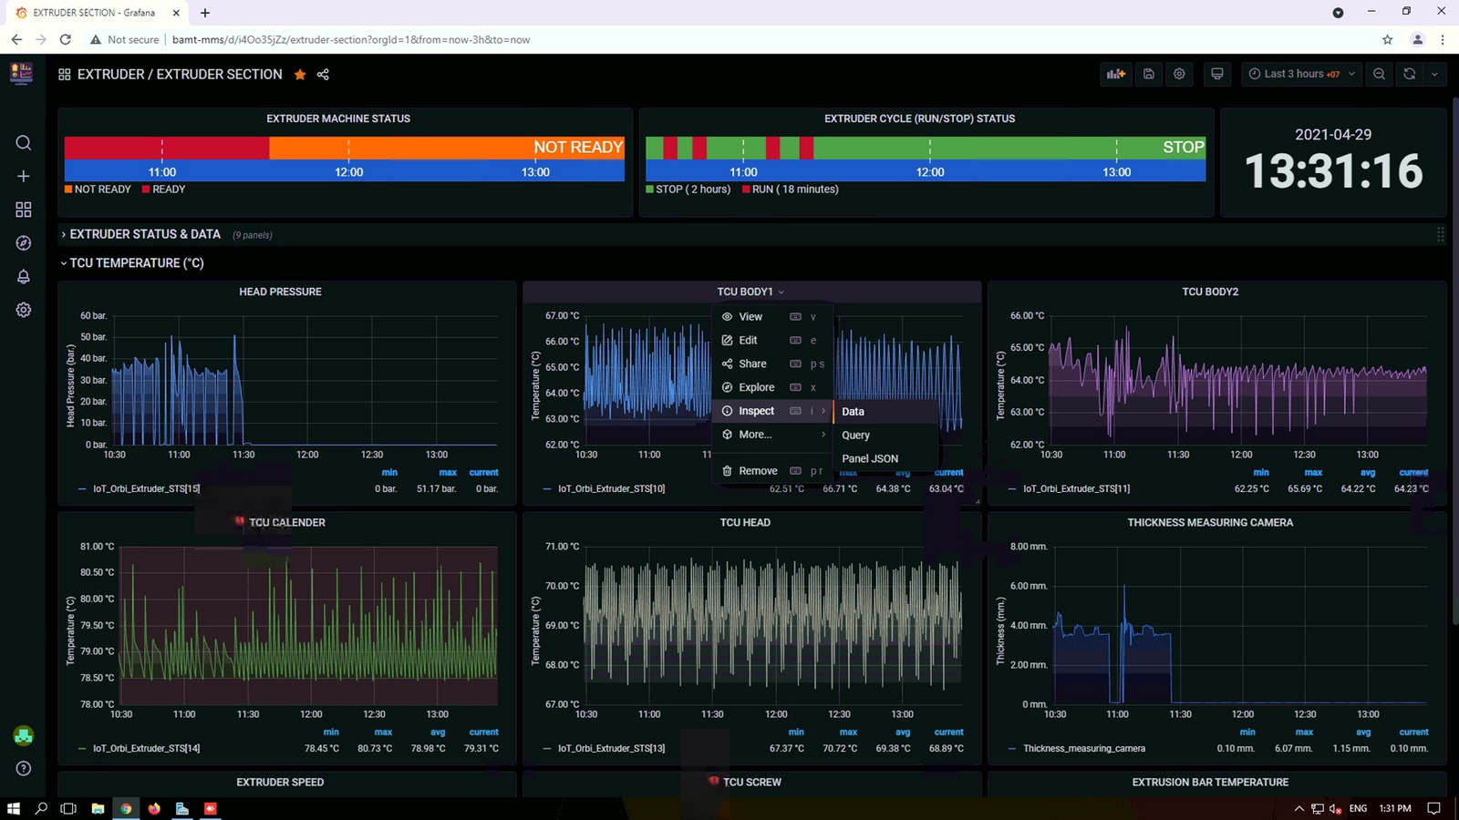Click the cycle view mode monitor icon

pos(1216,74)
